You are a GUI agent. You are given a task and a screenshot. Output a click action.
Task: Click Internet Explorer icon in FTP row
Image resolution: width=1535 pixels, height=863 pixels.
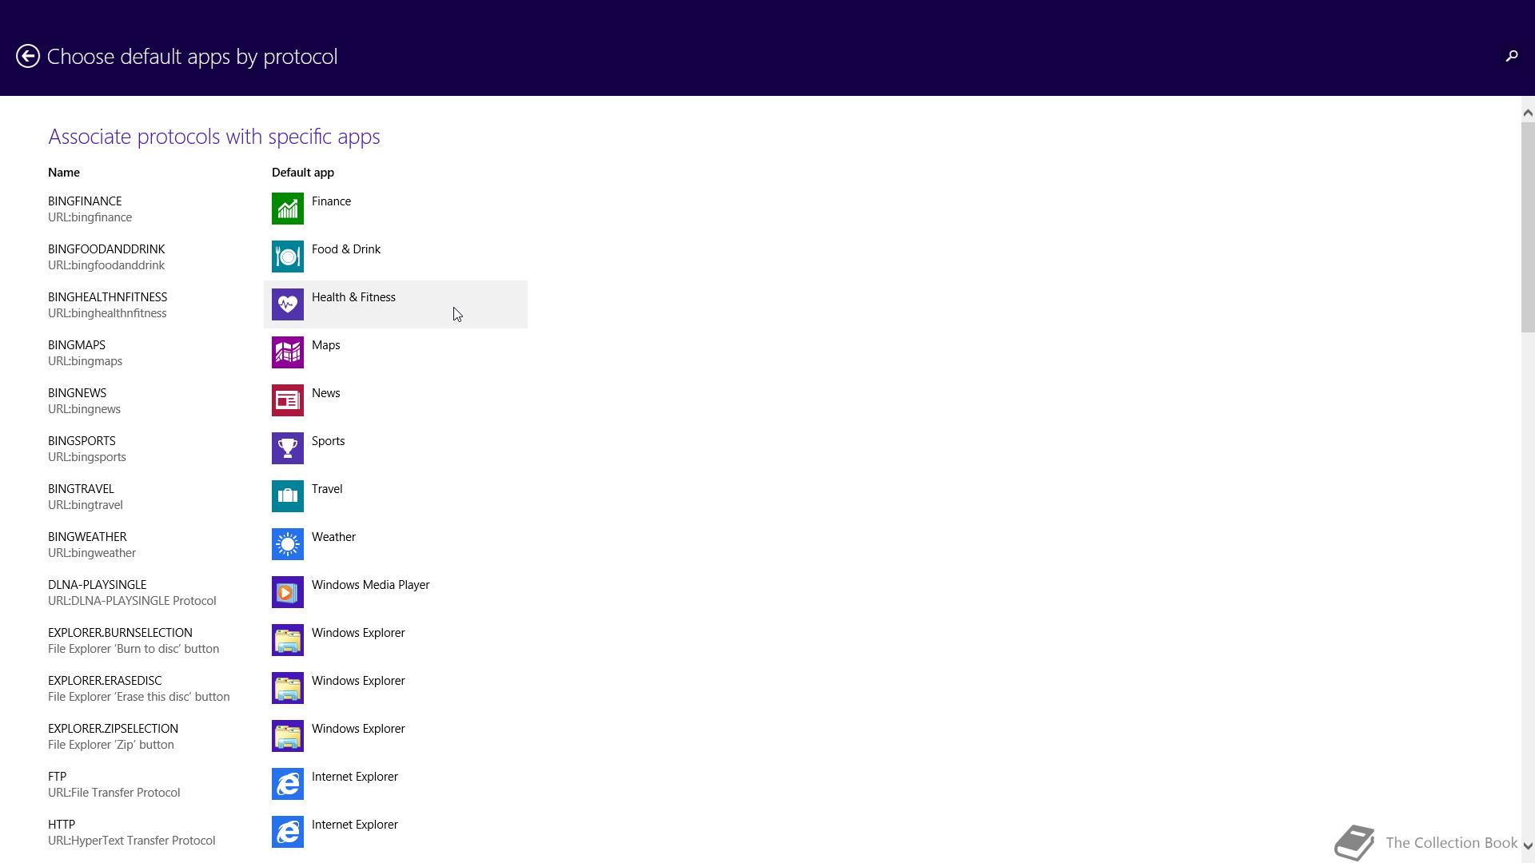point(288,784)
